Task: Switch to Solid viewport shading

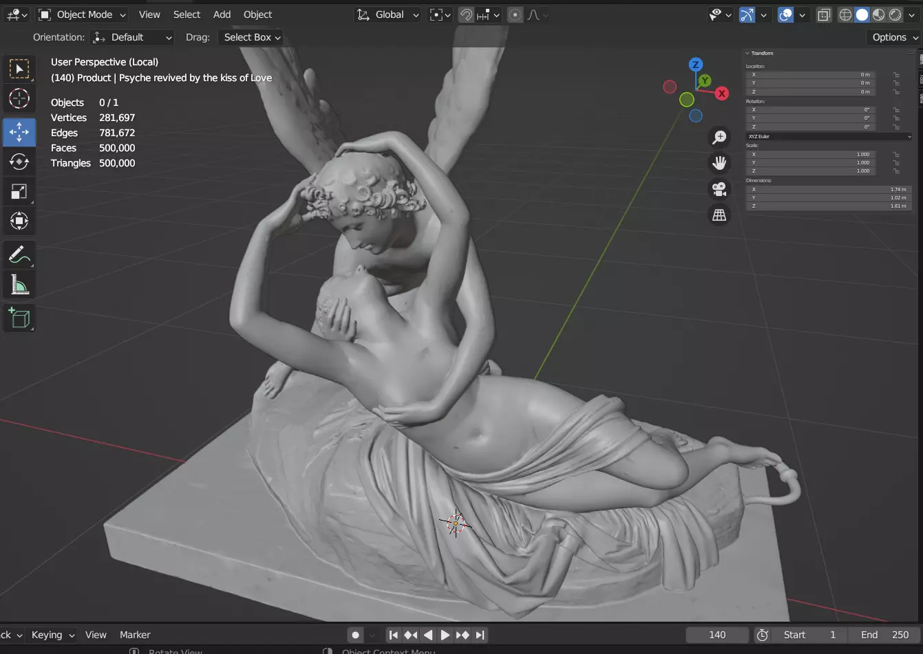Action: (x=862, y=14)
